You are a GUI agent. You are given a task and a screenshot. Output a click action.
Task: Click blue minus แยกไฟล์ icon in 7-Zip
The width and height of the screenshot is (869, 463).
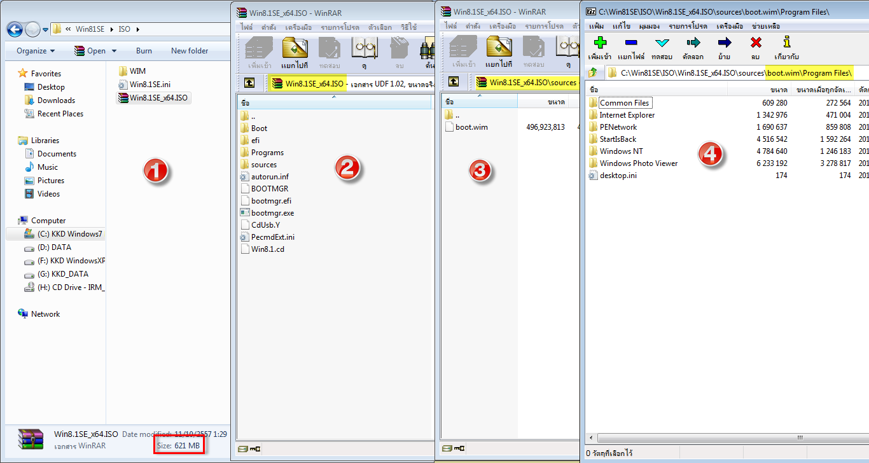(631, 48)
